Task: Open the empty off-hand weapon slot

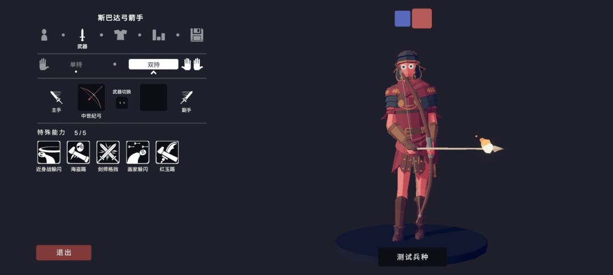Action: coord(154,97)
